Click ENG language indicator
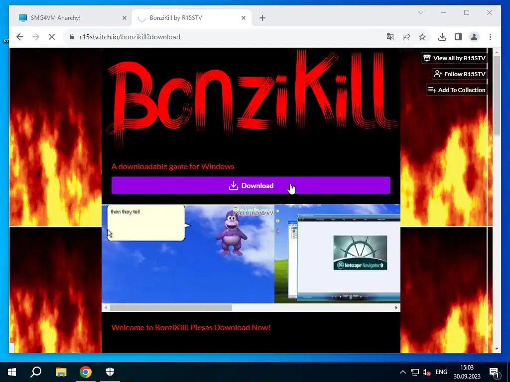Image resolution: width=510 pixels, height=382 pixels. tap(441, 372)
